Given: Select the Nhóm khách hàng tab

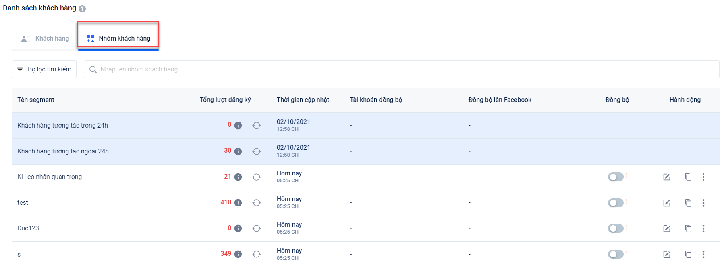Looking at the screenshot, I should [x=118, y=39].
